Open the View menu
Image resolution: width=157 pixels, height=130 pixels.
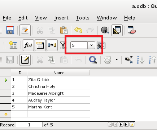(x=41, y=18)
